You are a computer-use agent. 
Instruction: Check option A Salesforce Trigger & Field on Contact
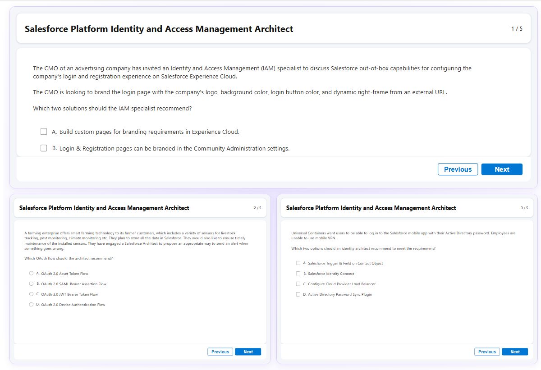pos(298,263)
